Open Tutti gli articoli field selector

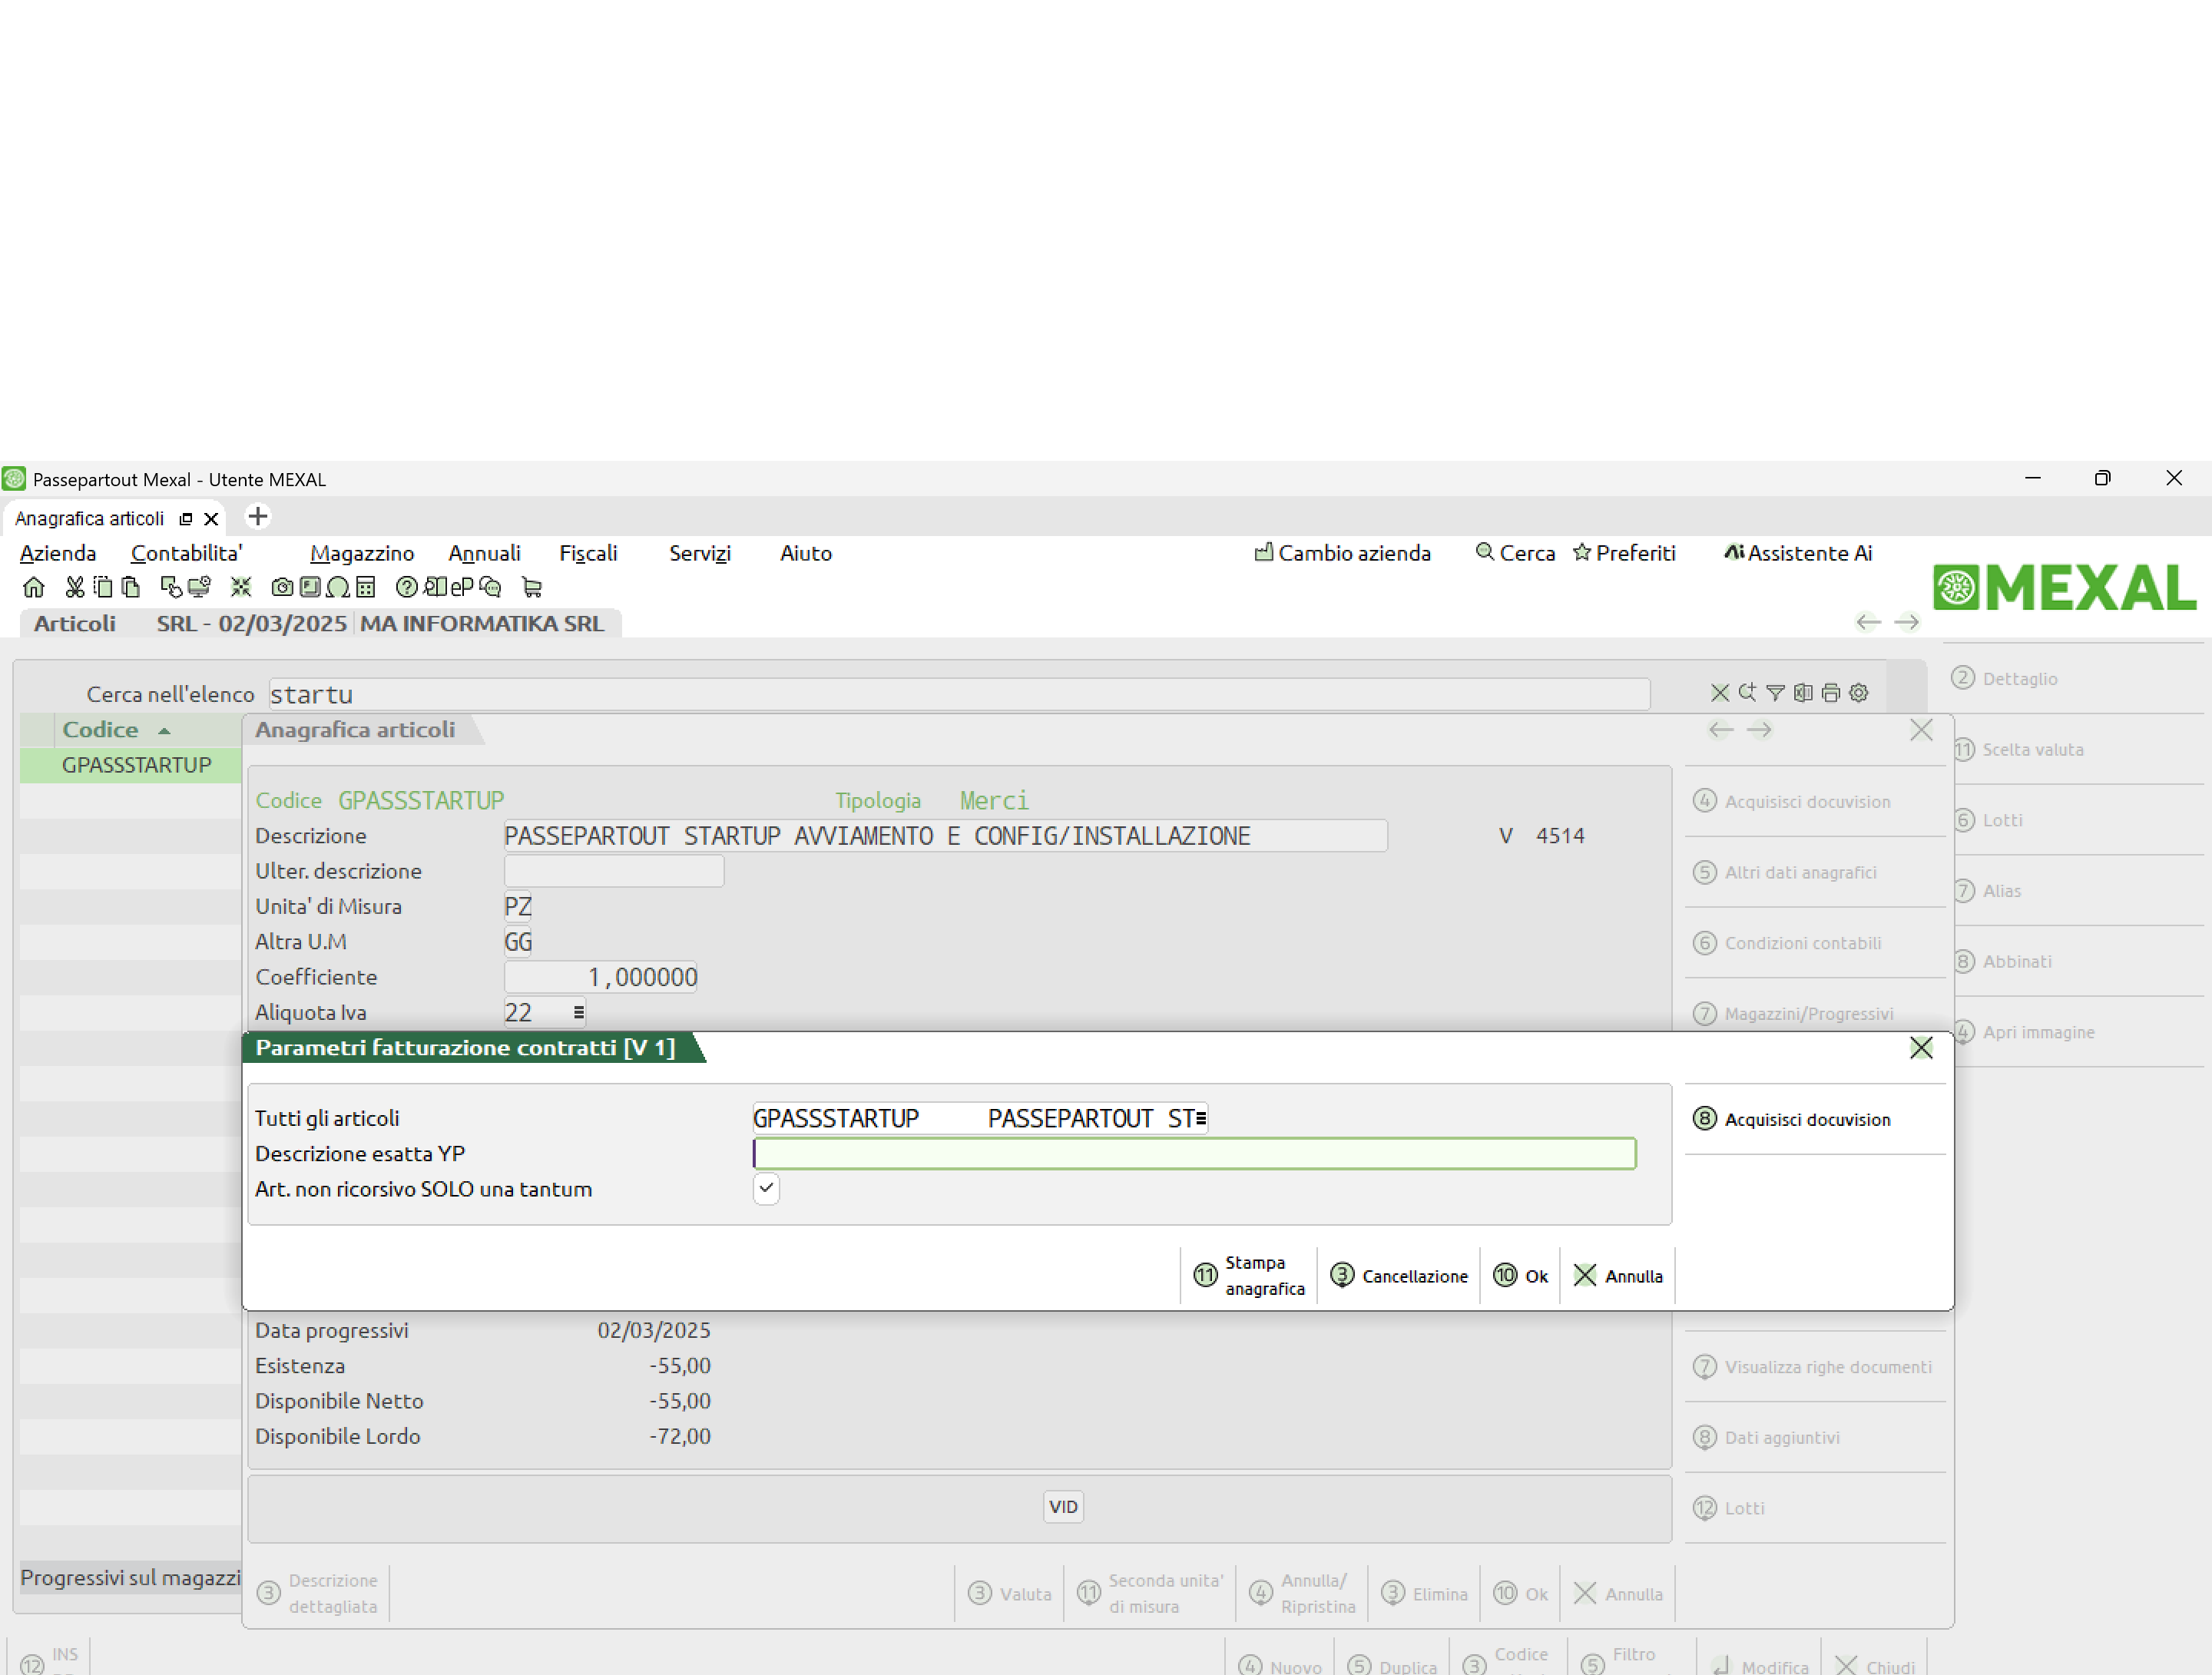1200,1118
